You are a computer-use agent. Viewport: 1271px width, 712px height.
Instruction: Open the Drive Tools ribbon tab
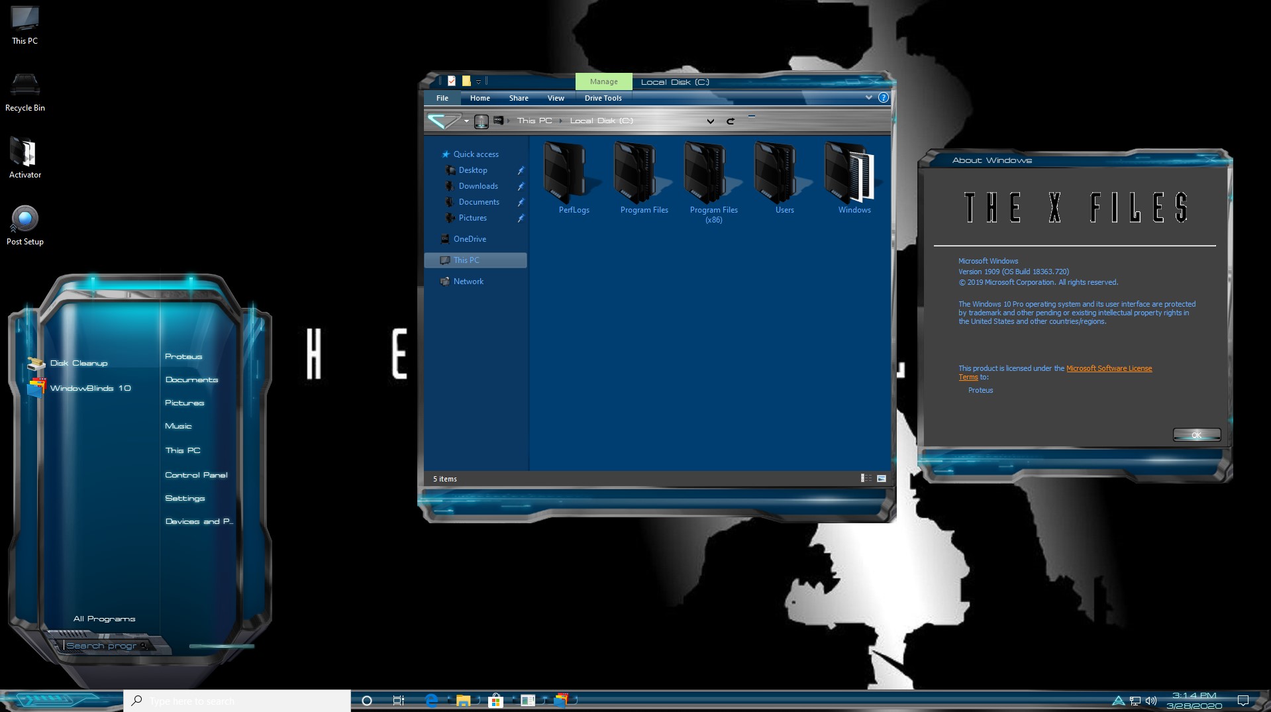pos(603,98)
